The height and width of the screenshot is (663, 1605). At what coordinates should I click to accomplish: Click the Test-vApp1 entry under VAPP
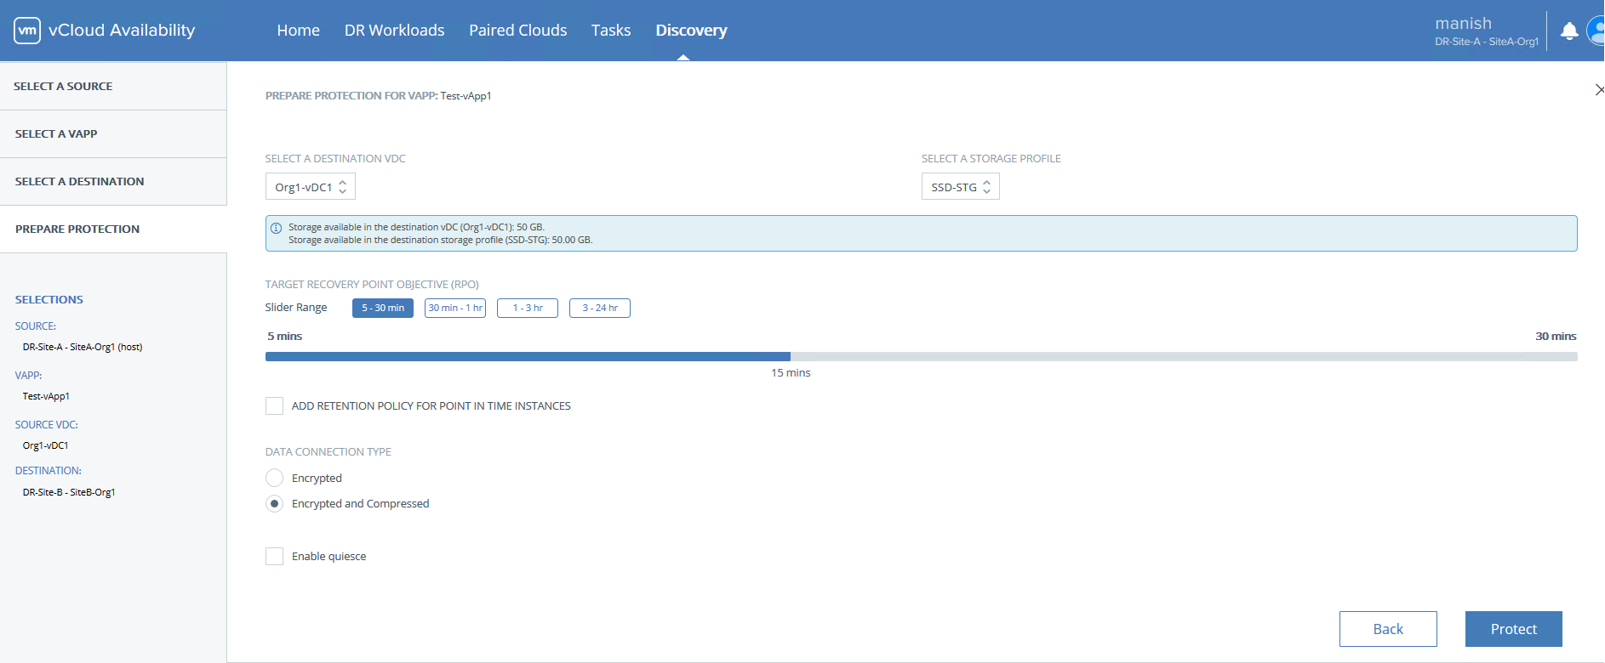46,396
